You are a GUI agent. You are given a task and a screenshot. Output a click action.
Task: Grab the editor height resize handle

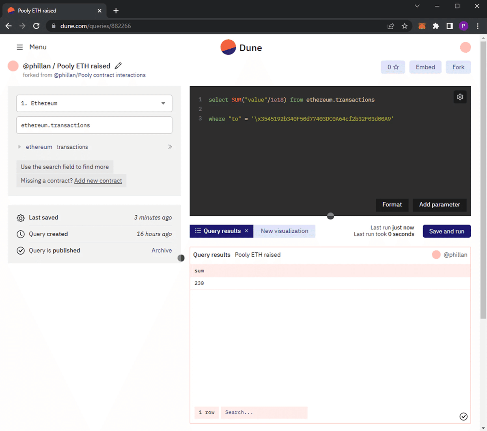[x=330, y=216]
